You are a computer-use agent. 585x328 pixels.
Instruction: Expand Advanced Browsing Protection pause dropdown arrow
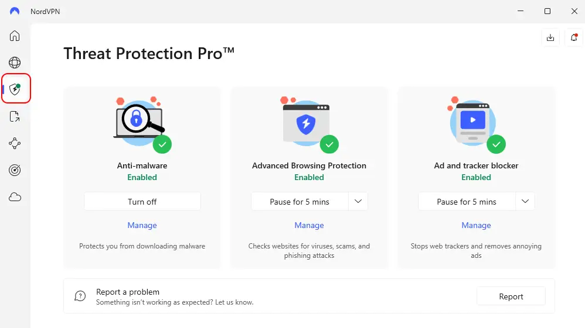(358, 202)
